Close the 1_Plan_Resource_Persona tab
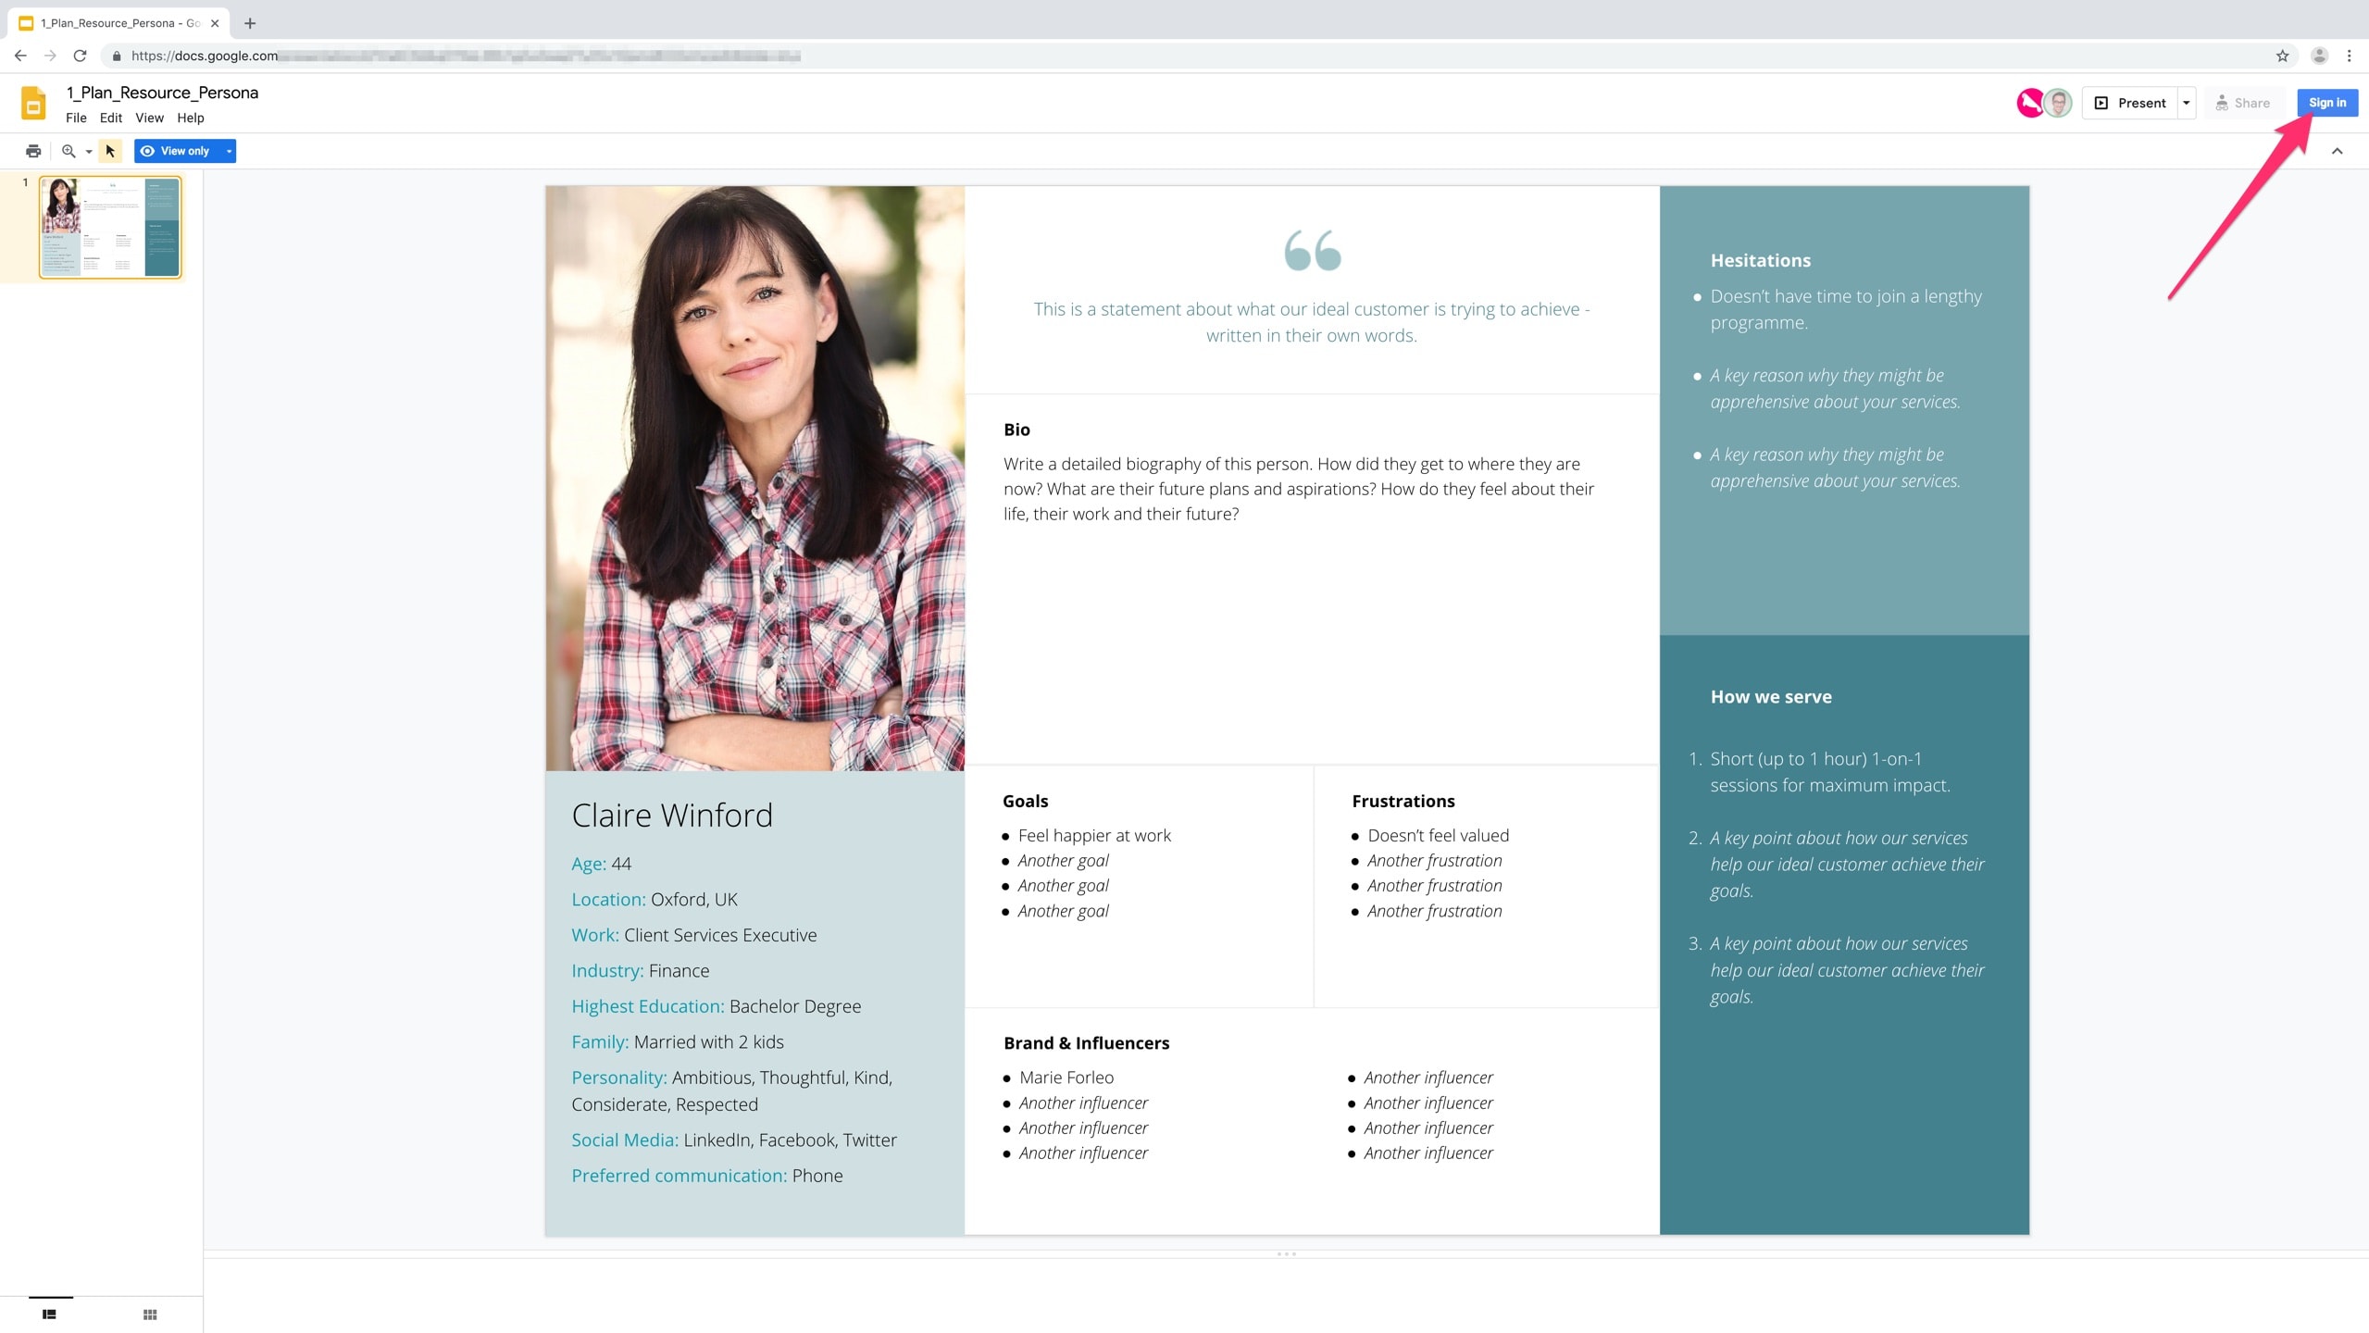 tap(215, 23)
